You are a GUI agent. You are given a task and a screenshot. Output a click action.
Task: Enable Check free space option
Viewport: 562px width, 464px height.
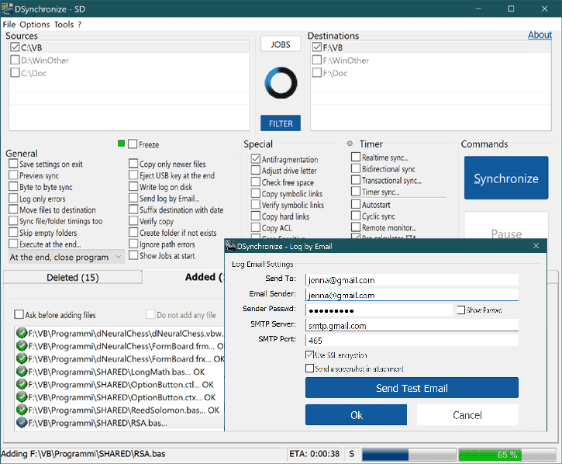tap(256, 182)
